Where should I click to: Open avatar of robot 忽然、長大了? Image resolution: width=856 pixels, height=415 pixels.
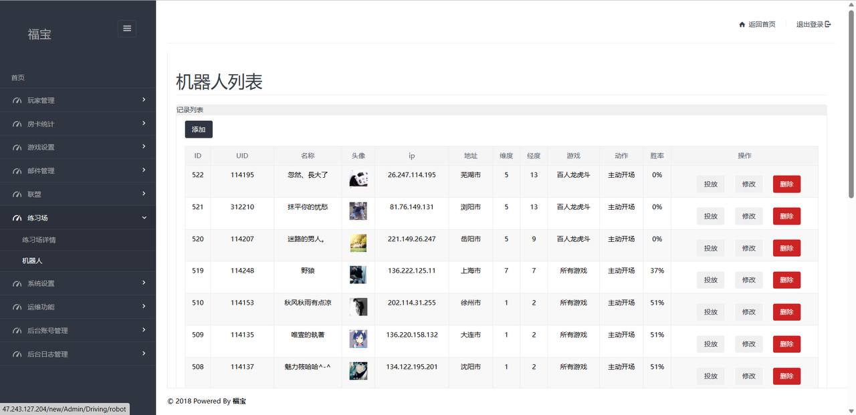[x=358, y=179]
